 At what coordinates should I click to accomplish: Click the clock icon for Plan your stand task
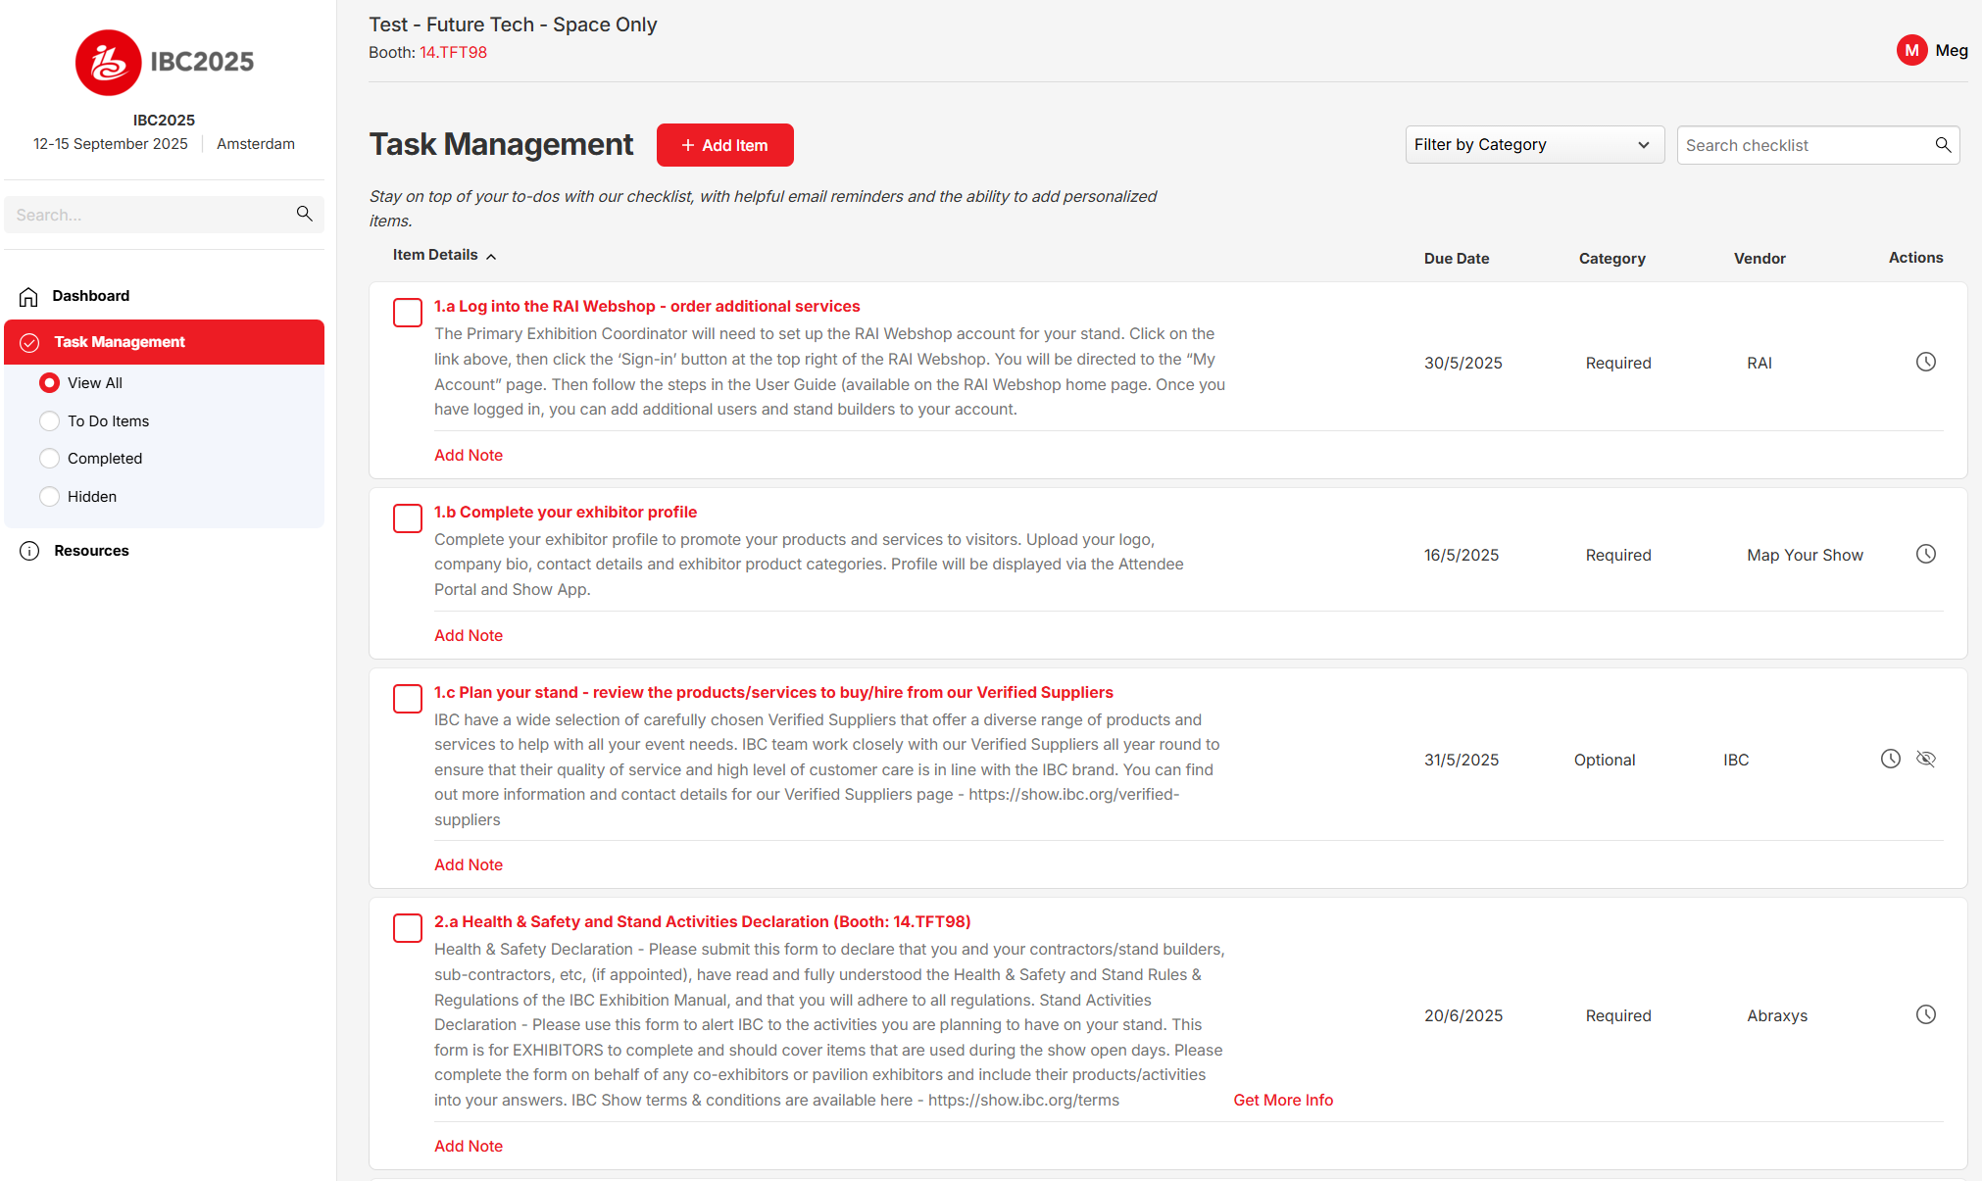[x=1890, y=759]
